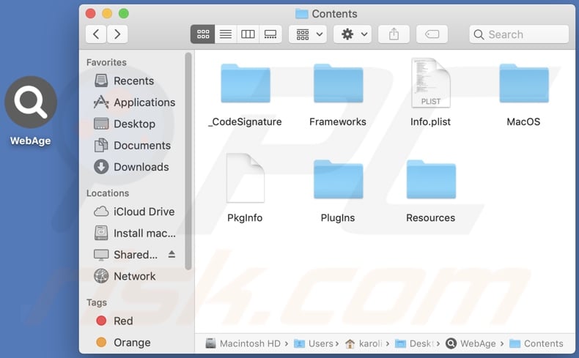This screenshot has height=358, width=579.
Task: Open Desktop in the sidebar
Action: pyautogui.click(x=125, y=124)
